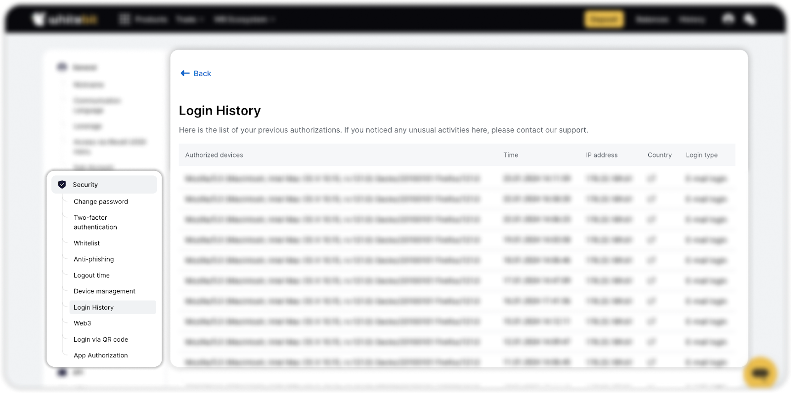The image size is (791, 393).
Task: Open the chat support bubble
Action: [x=760, y=373]
